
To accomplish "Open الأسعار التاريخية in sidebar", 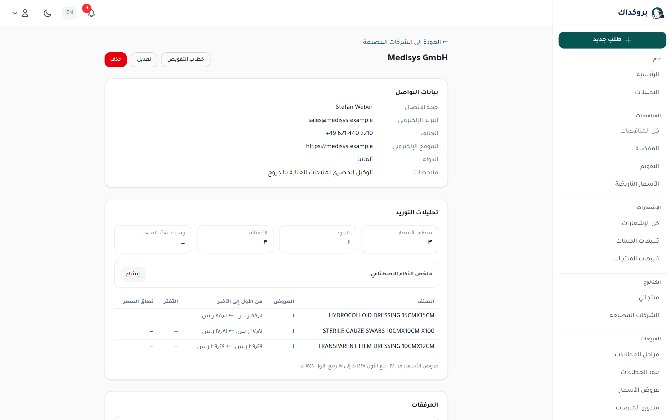I will tap(637, 184).
